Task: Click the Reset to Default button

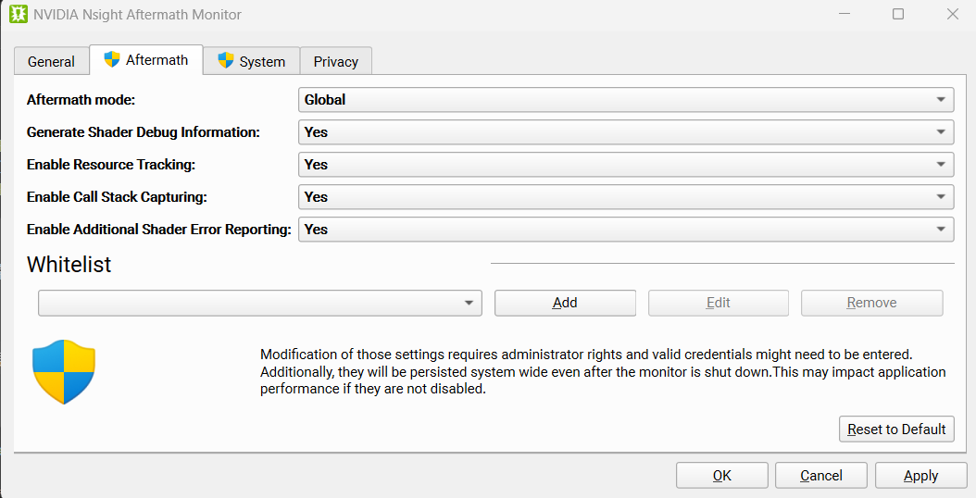Action: pyautogui.click(x=896, y=430)
